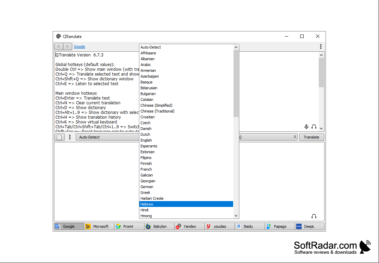Choose Auto-Detect in the language list
Viewport: 379px width, 263px height.
pos(186,47)
